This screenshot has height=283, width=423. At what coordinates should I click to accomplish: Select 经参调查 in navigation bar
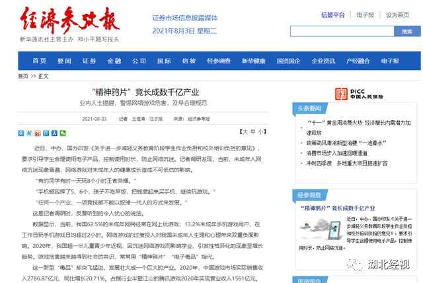tap(218, 61)
